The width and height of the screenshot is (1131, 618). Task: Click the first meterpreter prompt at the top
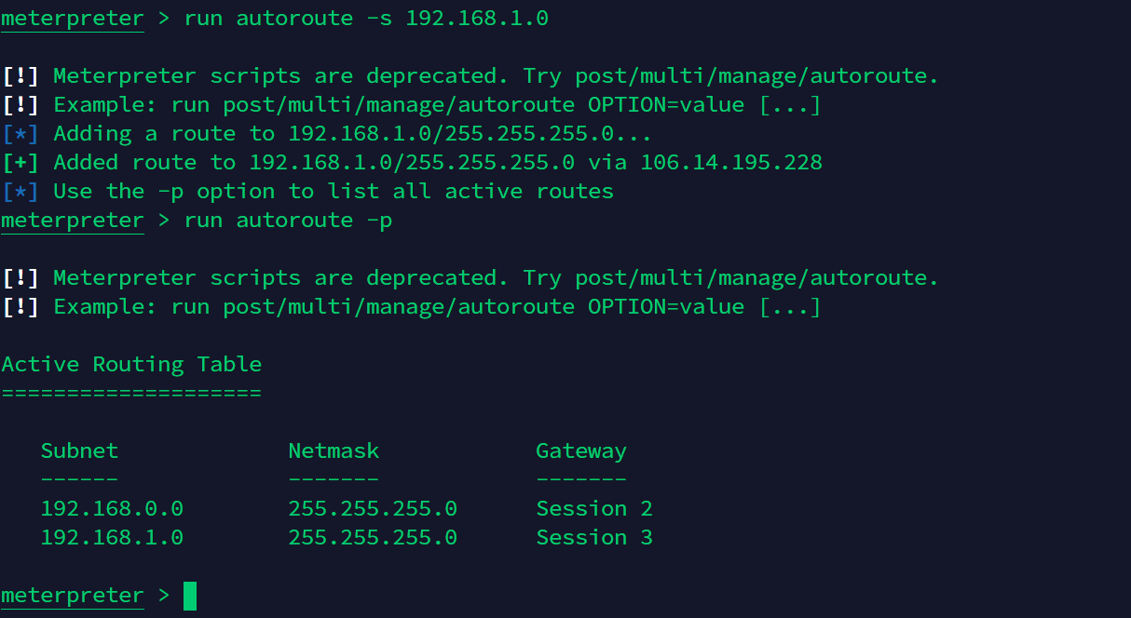coord(73,19)
